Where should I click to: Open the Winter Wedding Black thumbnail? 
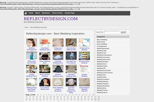pyautogui.click(x=45, y=56)
